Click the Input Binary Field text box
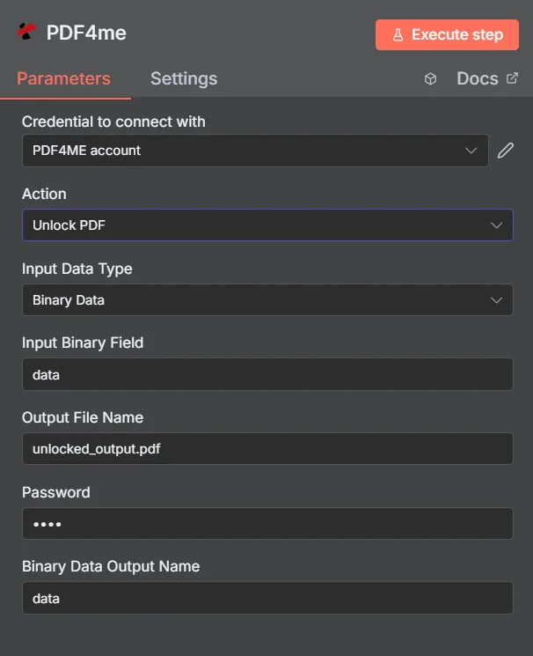Screen dimensions: 533x656 (267, 374)
